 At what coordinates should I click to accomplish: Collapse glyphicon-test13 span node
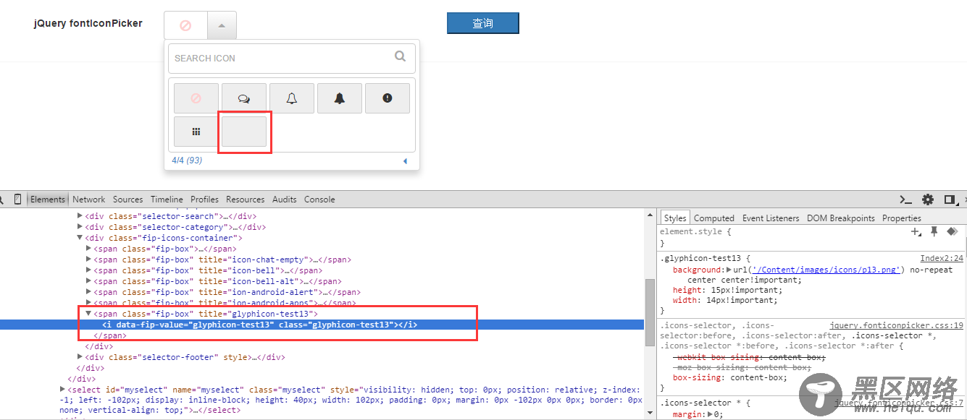pos(89,314)
